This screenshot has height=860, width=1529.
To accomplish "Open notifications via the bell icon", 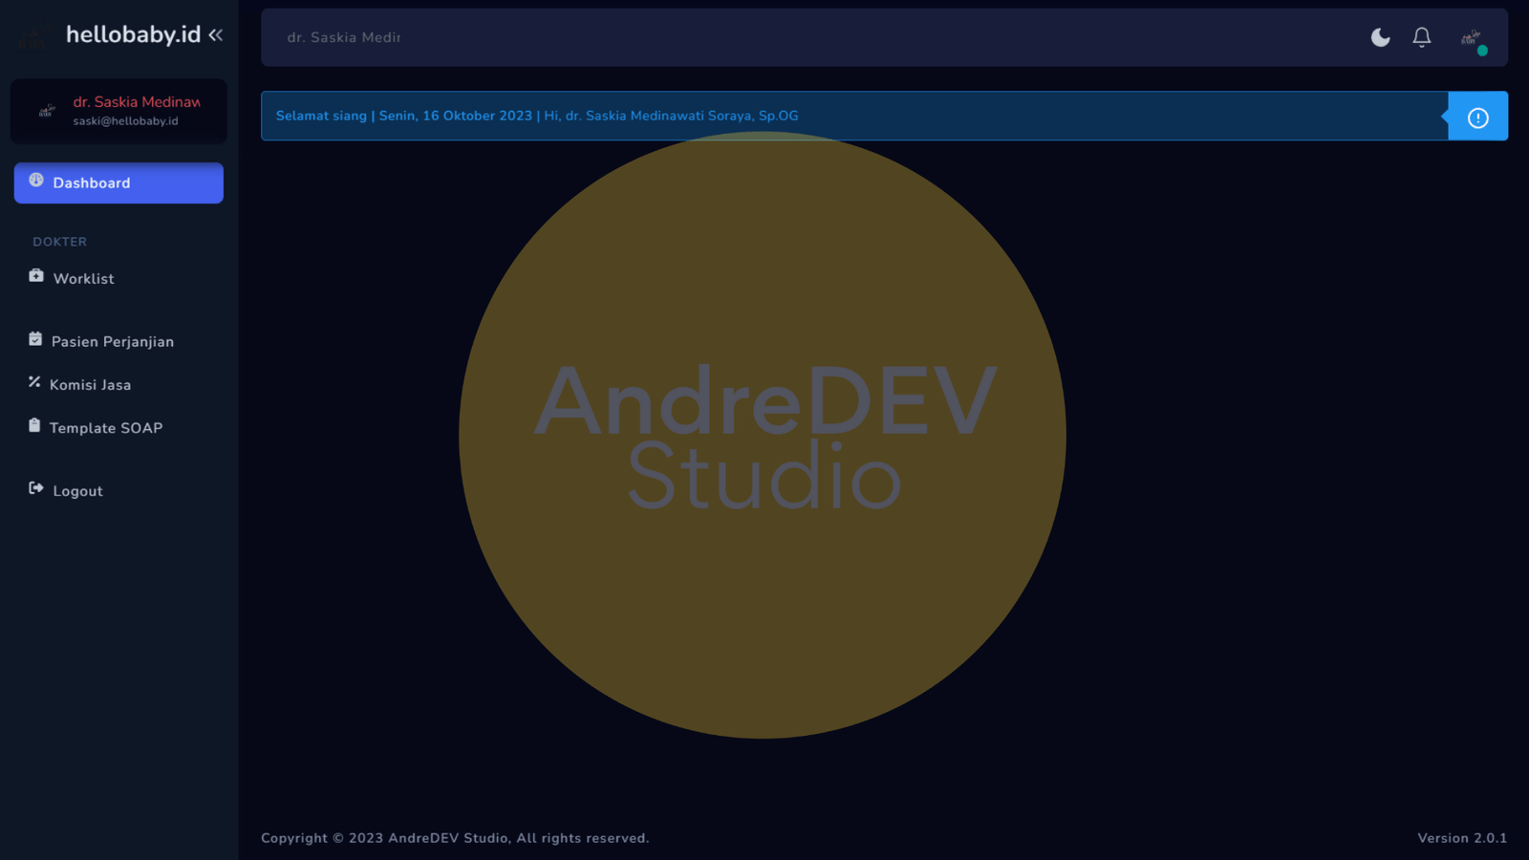I will (x=1422, y=37).
